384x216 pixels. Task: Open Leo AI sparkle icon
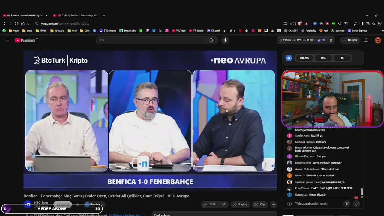tap(373, 24)
